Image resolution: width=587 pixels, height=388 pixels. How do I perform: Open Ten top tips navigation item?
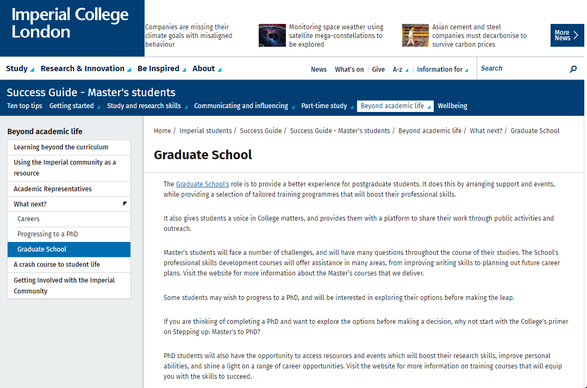(x=24, y=106)
